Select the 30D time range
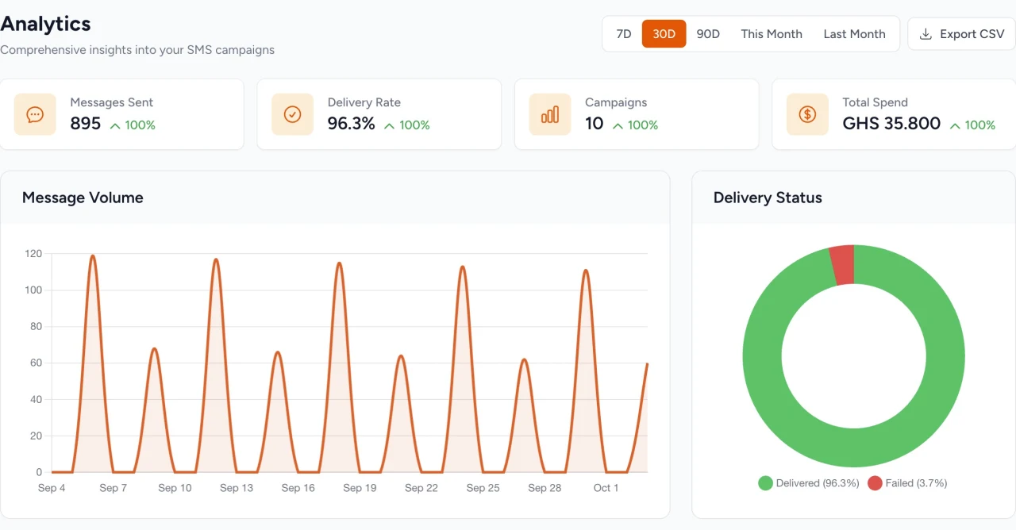This screenshot has height=530, width=1016. click(x=664, y=34)
